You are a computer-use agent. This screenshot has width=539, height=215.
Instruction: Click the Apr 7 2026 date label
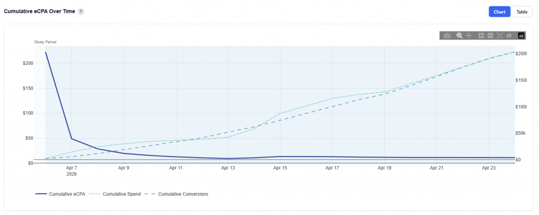71,171
